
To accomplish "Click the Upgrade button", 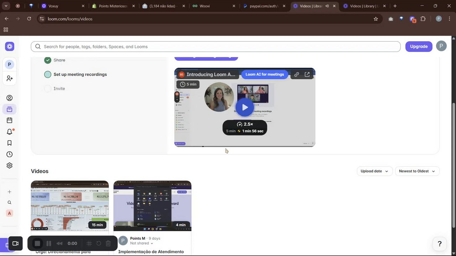I will pos(419,47).
